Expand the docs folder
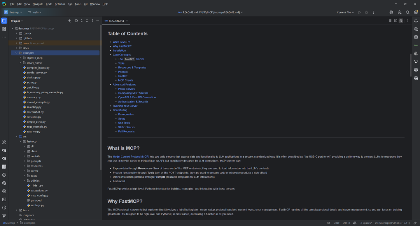This screenshot has height=226, width=420. click(16, 48)
